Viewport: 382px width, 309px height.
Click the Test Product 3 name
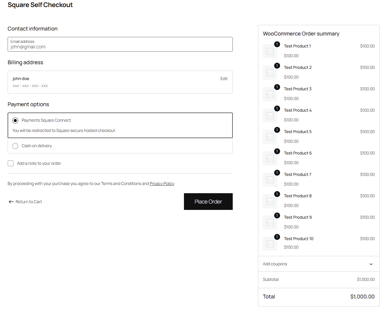pos(298,89)
